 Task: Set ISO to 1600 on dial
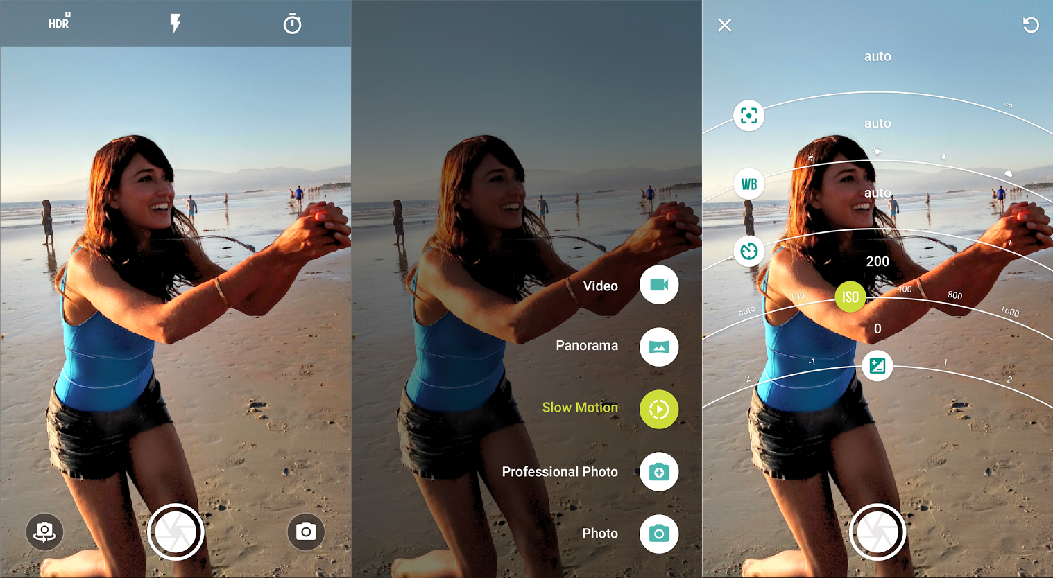1009,311
